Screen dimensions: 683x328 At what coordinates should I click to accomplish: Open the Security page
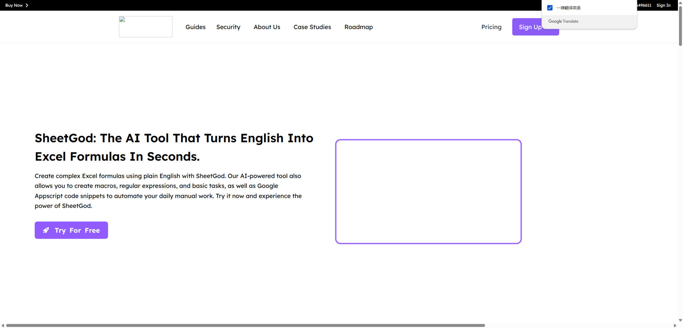[228, 27]
